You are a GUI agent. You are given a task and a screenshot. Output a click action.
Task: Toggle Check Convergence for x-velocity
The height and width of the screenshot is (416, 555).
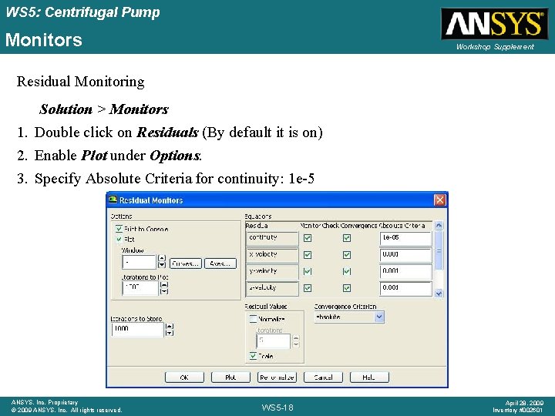(347, 255)
